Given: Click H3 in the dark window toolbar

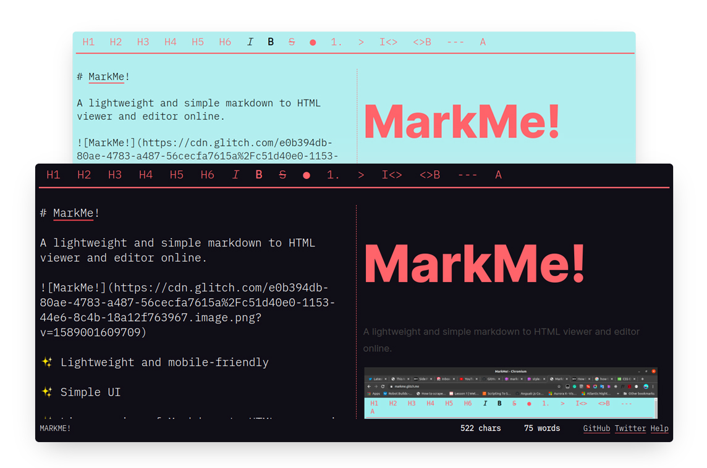Looking at the screenshot, I should [114, 175].
